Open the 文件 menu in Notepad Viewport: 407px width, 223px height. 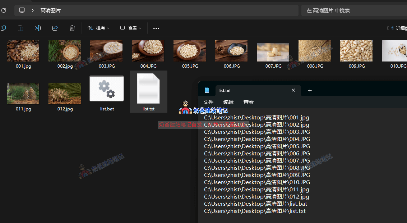(x=208, y=102)
